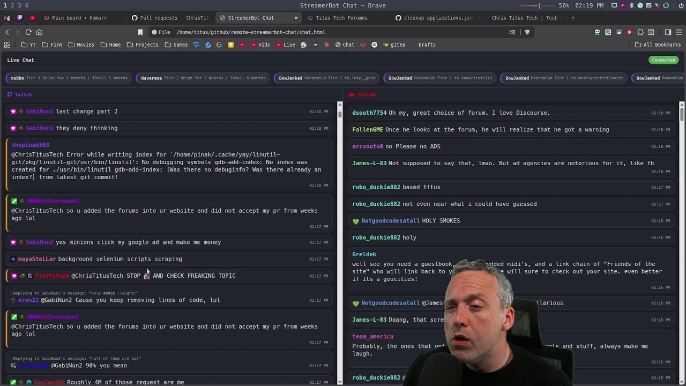The width and height of the screenshot is (686, 386).
Task: Open the Movies bookmarks folder
Action: tap(81, 44)
